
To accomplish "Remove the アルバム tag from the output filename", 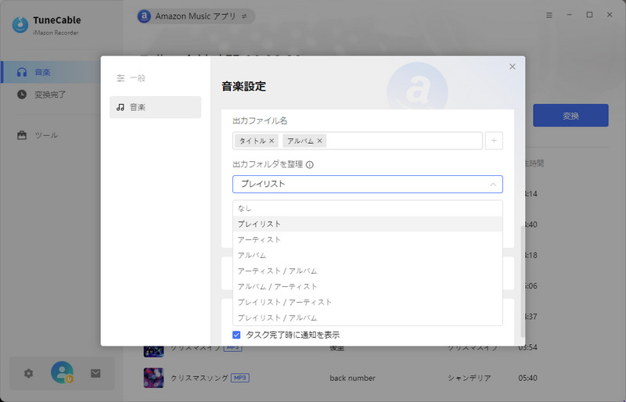I will (319, 141).
